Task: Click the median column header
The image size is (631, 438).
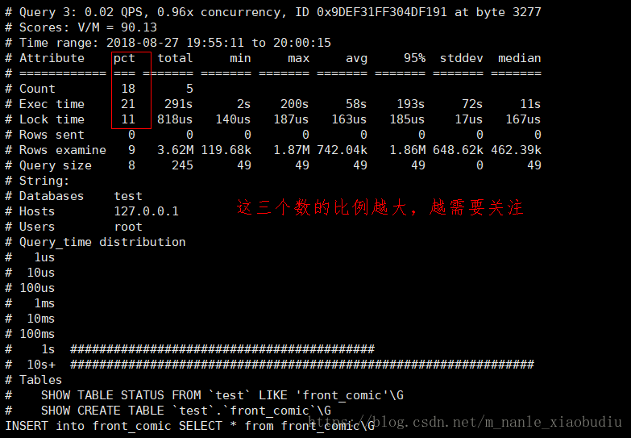Action: point(519,58)
